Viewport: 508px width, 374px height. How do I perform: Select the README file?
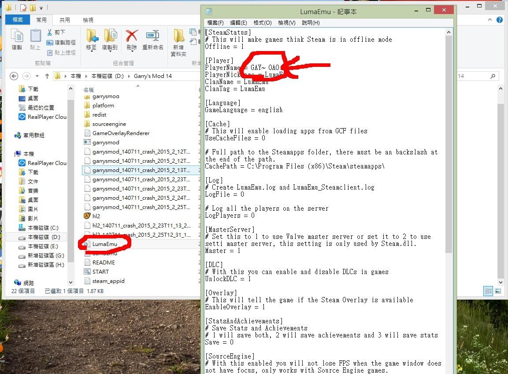(100, 262)
